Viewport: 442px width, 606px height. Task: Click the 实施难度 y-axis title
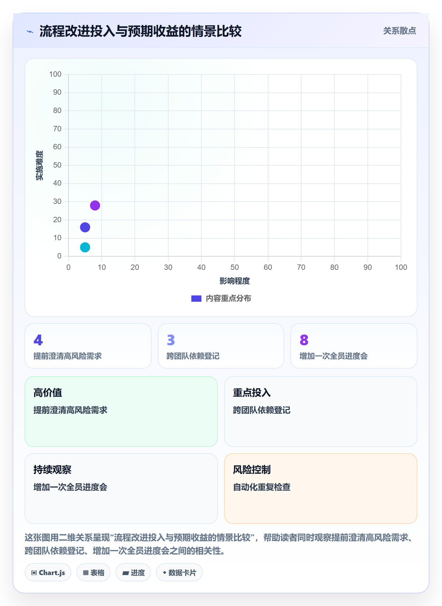click(x=39, y=165)
